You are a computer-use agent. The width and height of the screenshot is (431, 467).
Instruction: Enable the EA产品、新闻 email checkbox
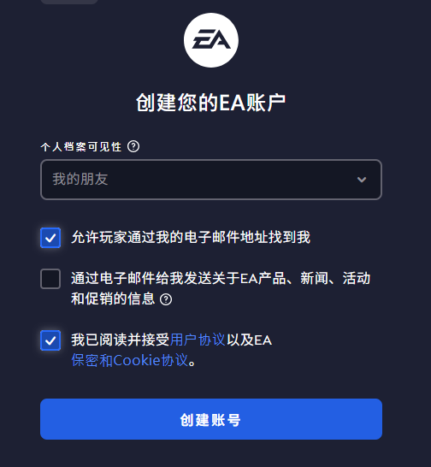(x=50, y=279)
